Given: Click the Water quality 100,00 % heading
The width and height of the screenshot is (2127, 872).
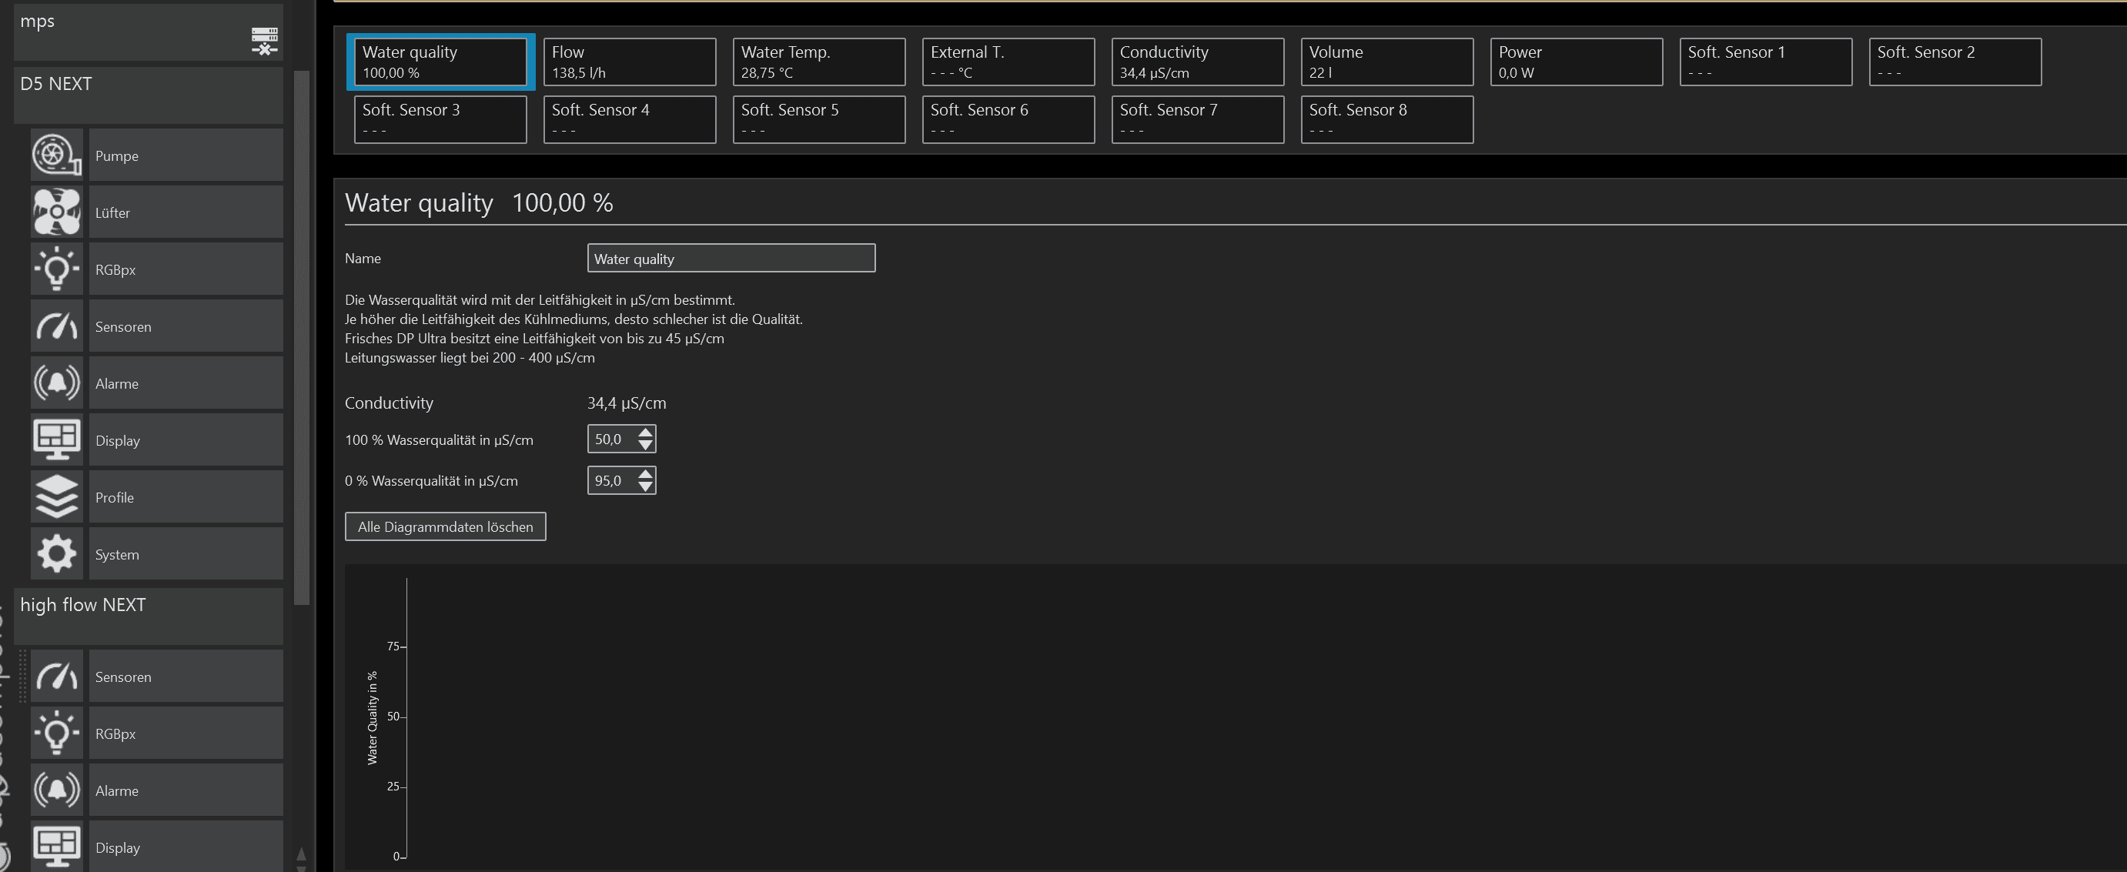Looking at the screenshot, I should point(479,202).
